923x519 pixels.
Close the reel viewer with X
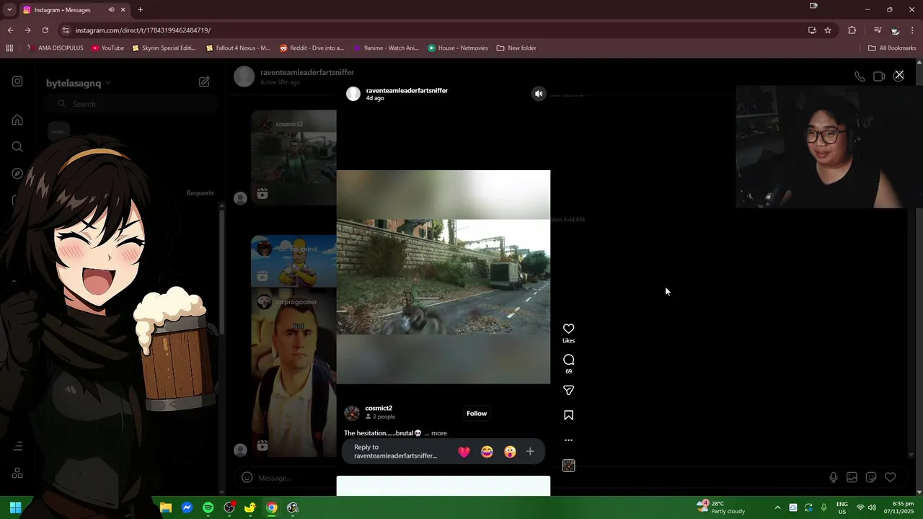pyautogui.click(x=899, y=75)
